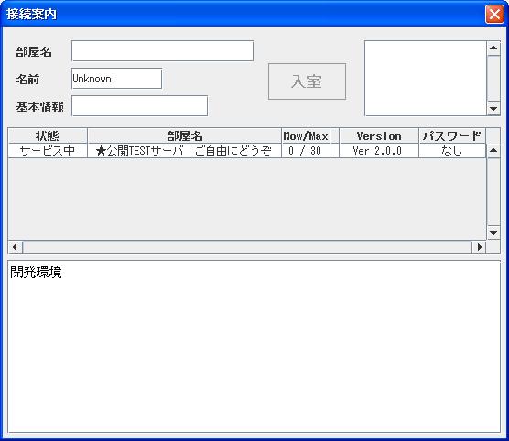Click room table's vertical scroll up arrow
Image resolution: width=509 pixels, height=441 pixels.
pyautogui.click(x=493, y=150)
